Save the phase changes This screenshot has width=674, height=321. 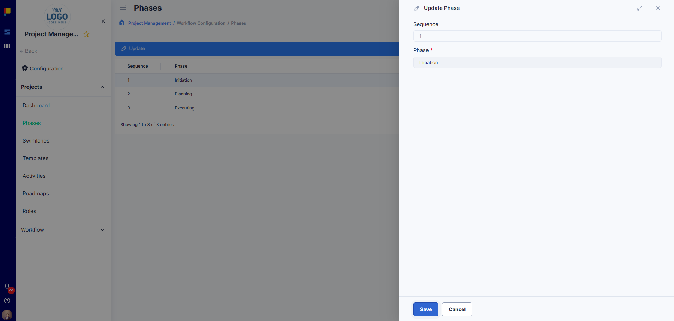[x=426, y=309]
